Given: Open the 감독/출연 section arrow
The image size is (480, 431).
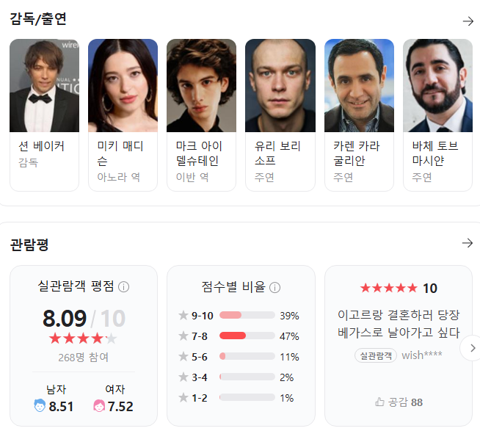Looking at the screenshot, I should coord(468,21).
